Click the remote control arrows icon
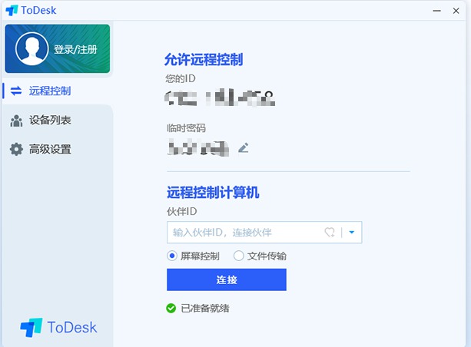This screenshot has height=347, width=471. [x=16, y=91]
